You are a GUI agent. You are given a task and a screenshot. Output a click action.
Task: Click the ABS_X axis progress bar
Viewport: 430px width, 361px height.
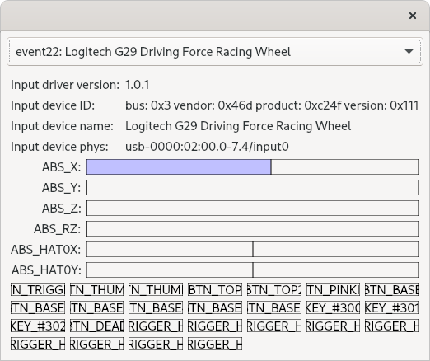click(253, 166)
